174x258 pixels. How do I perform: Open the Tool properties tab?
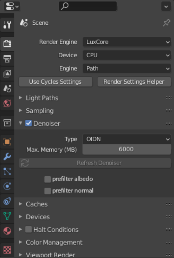[x=7, y=25]
